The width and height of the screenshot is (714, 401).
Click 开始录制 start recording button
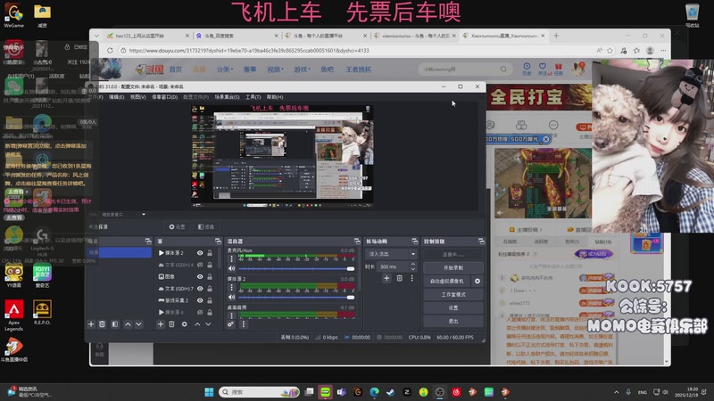(x=453, y=268)
